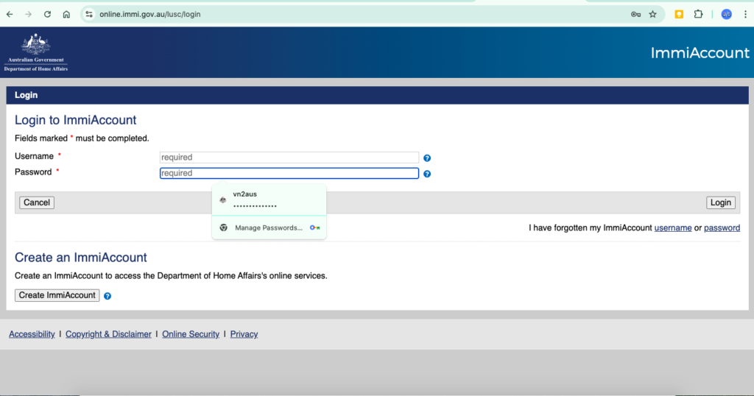The width and height of the screenshot is (754, 396).
Task: Click the help icon beside Password field
Action: [x=427, y=174]
